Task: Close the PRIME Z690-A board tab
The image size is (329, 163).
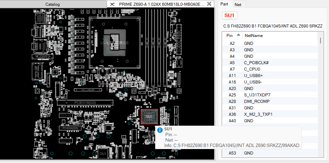Action: (209, 4)
